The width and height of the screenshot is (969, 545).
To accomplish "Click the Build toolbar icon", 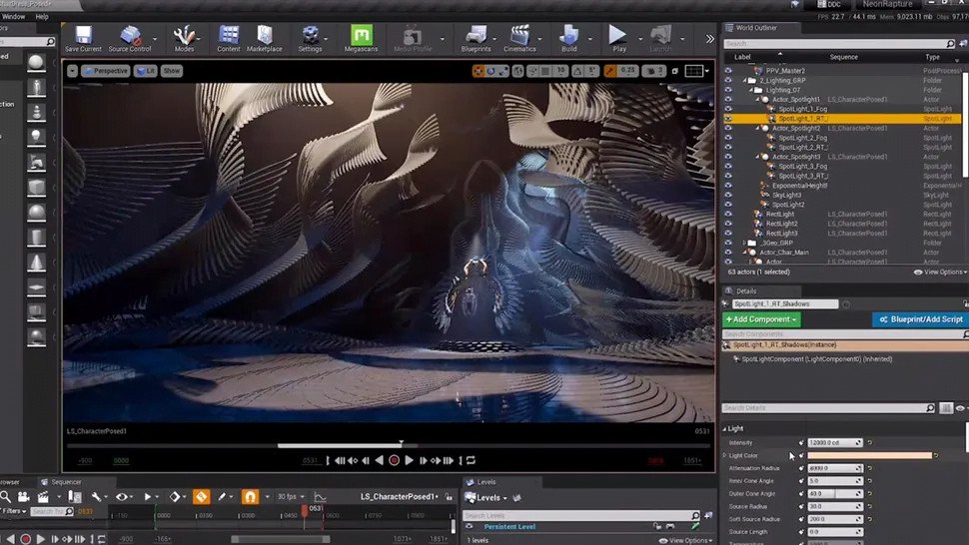I will pyautogui.click(x=568, y=36).
